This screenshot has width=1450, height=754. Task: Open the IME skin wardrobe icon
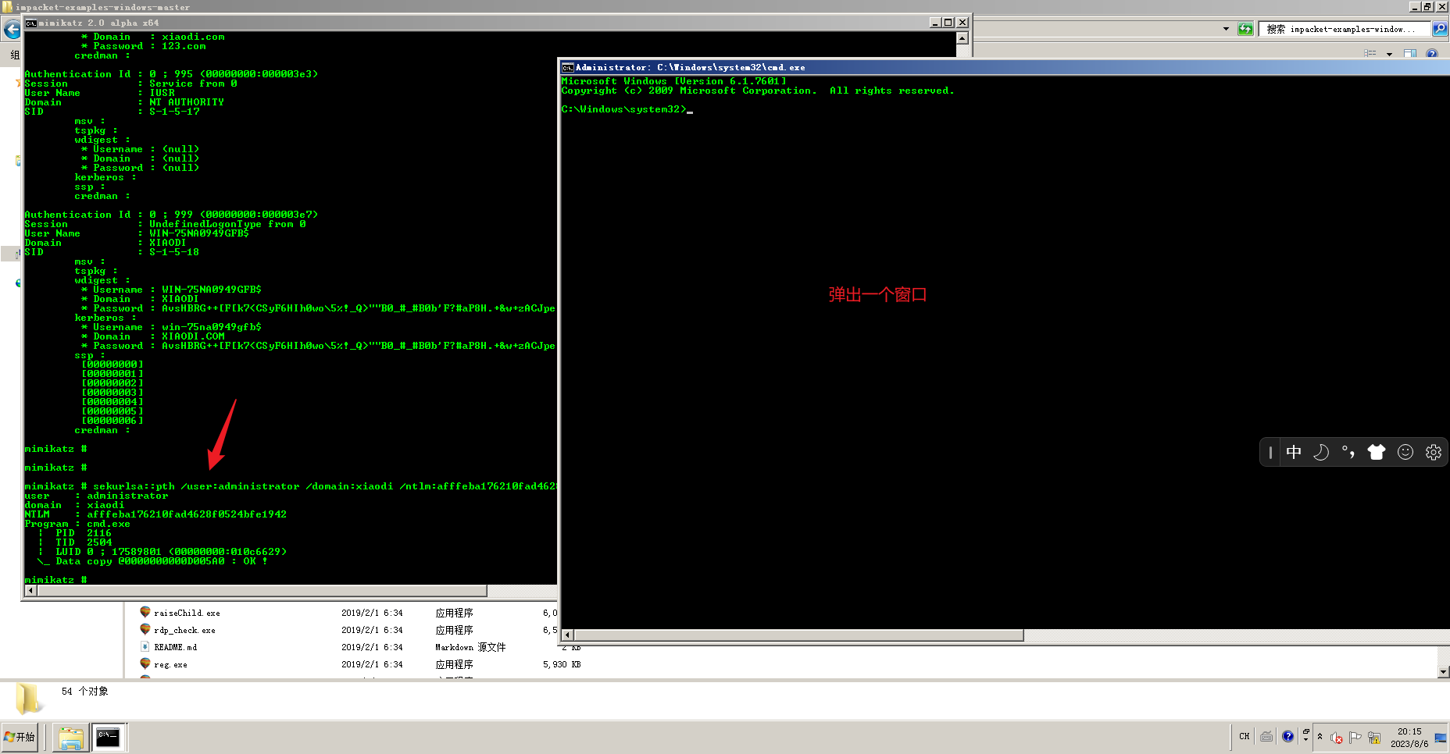1377,452
